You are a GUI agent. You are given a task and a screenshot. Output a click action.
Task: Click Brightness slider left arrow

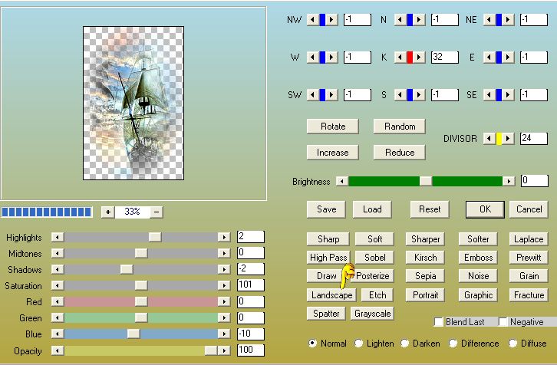(x=342, y=181)
